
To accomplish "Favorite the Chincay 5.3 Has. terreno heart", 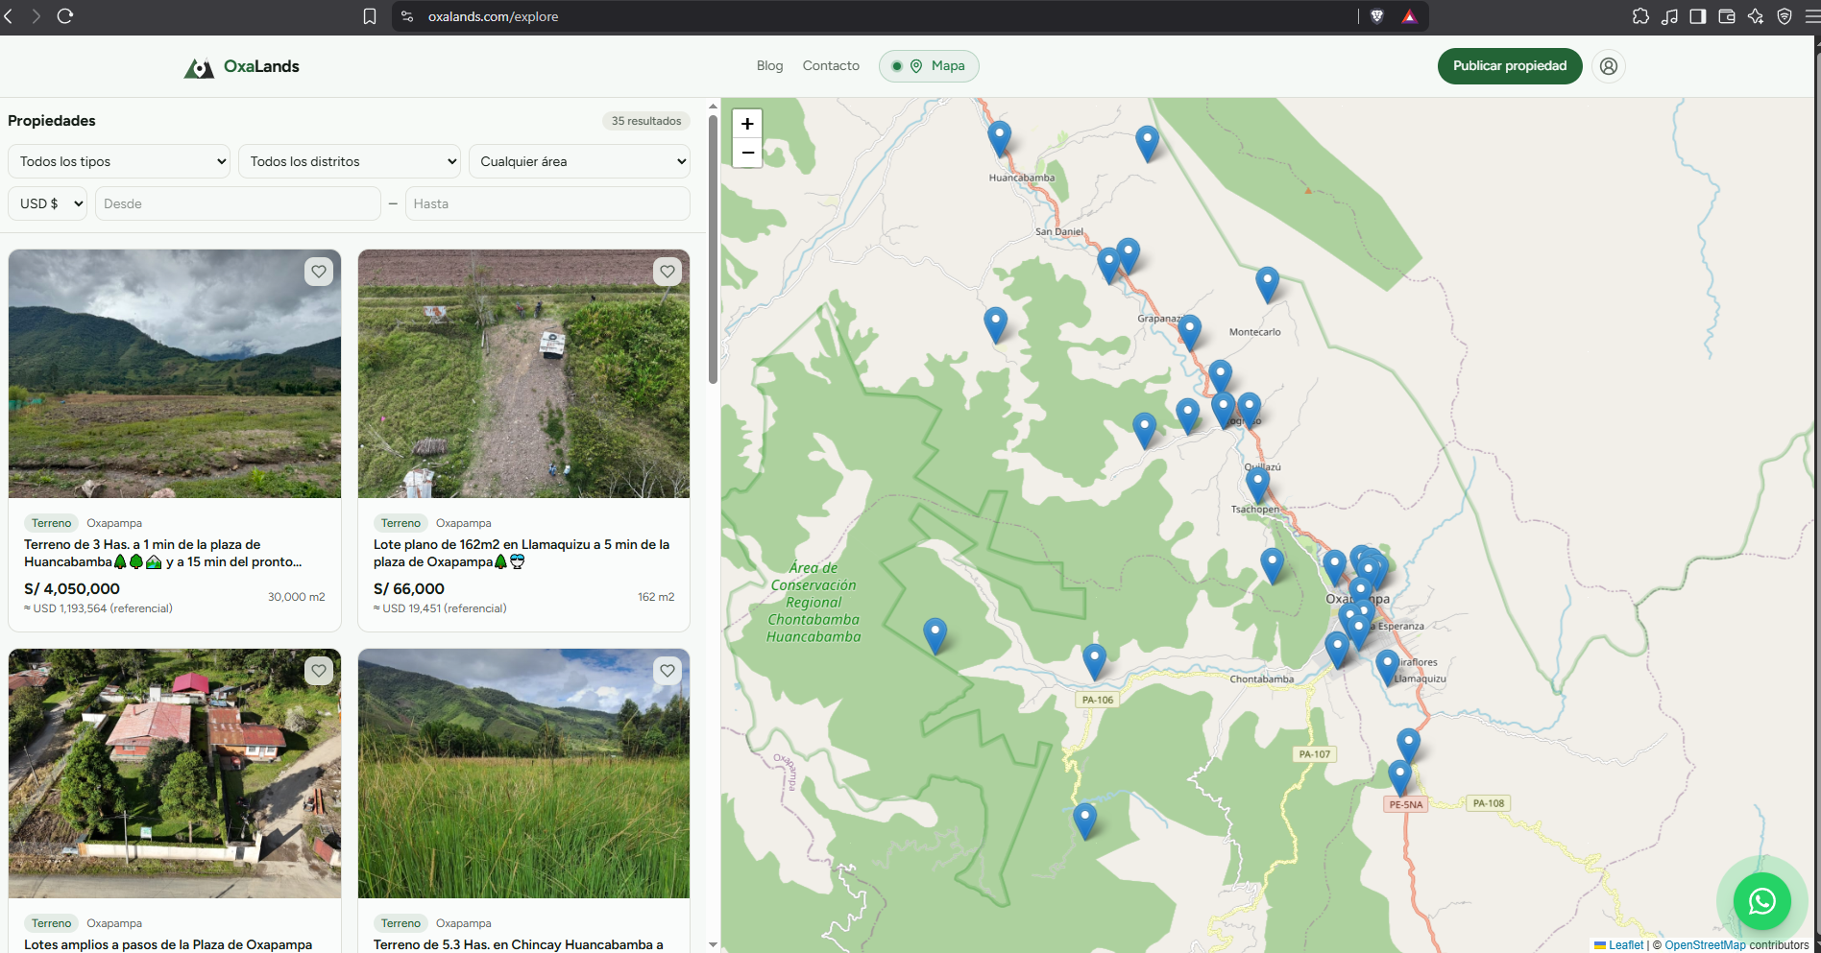I will [x=668, y=671].
